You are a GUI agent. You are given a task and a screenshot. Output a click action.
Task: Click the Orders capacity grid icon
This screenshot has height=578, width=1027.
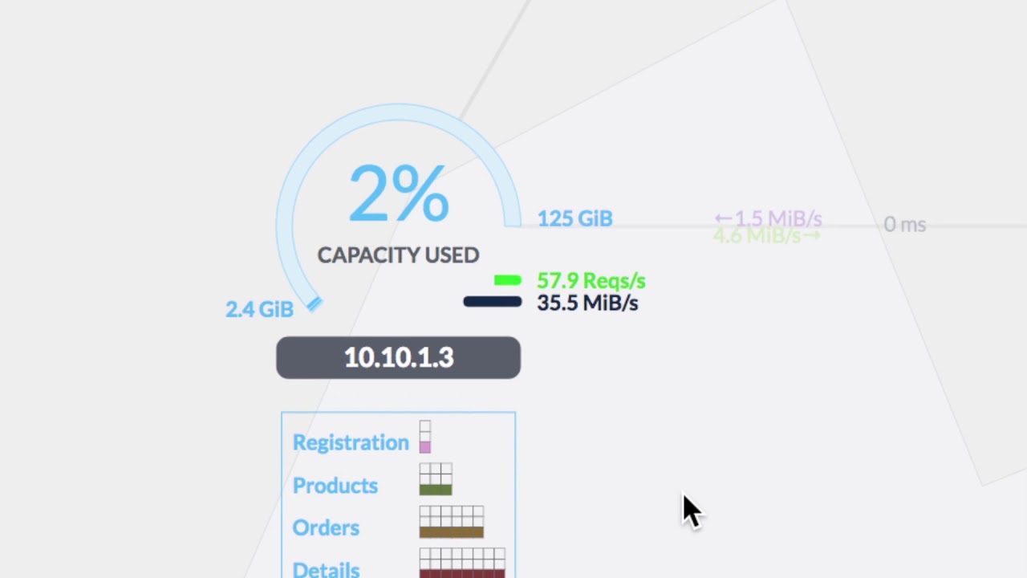(x=452, y=522)
